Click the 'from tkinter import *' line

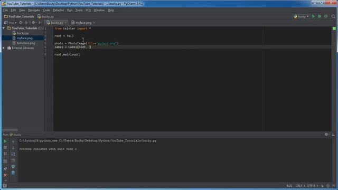pos(73,28)
